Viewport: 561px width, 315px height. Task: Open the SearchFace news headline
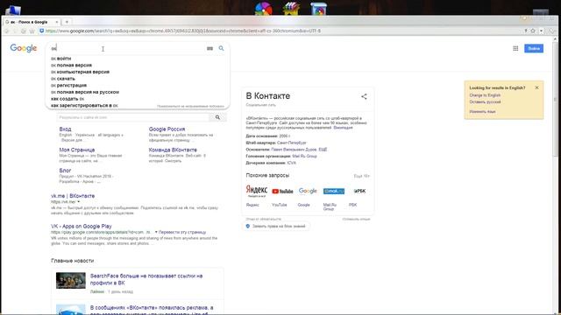[x=146, y=279]
